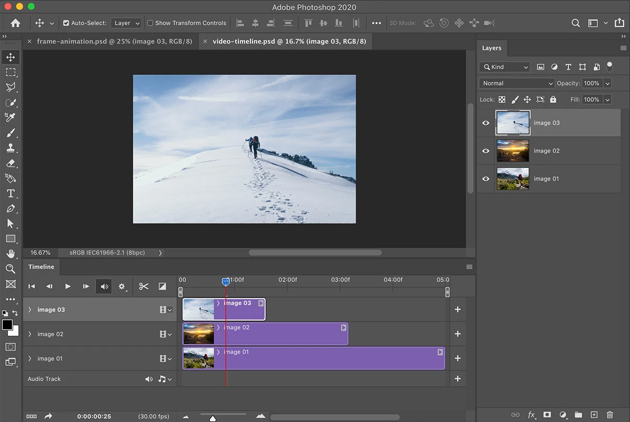The width and height of the screenshot is (630, 422).
Task: Open the Auto-Select Layer dropdown
Action: [x=126, y=23]
